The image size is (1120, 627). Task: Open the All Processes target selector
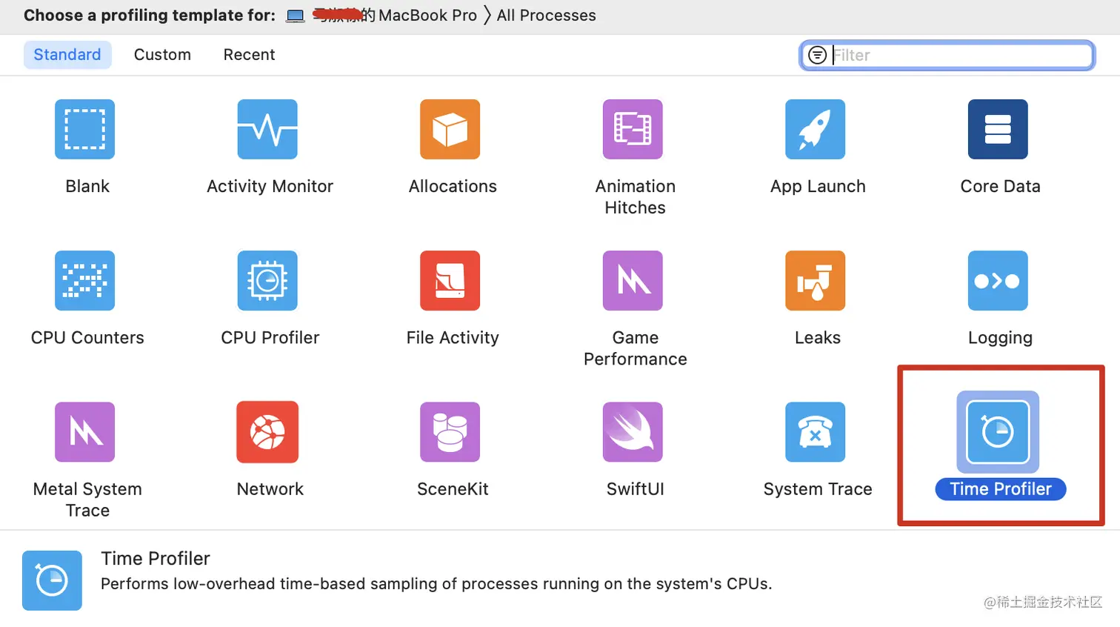(547, 15)
